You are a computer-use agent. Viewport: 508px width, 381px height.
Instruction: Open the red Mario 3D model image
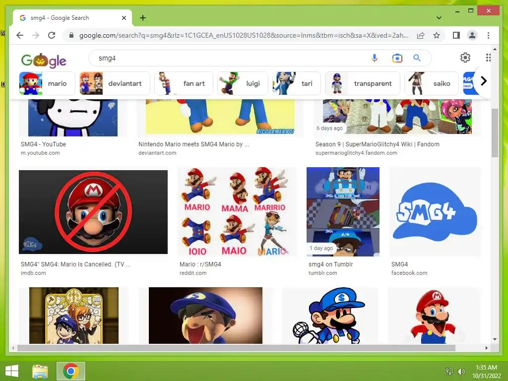pos(435,316)
